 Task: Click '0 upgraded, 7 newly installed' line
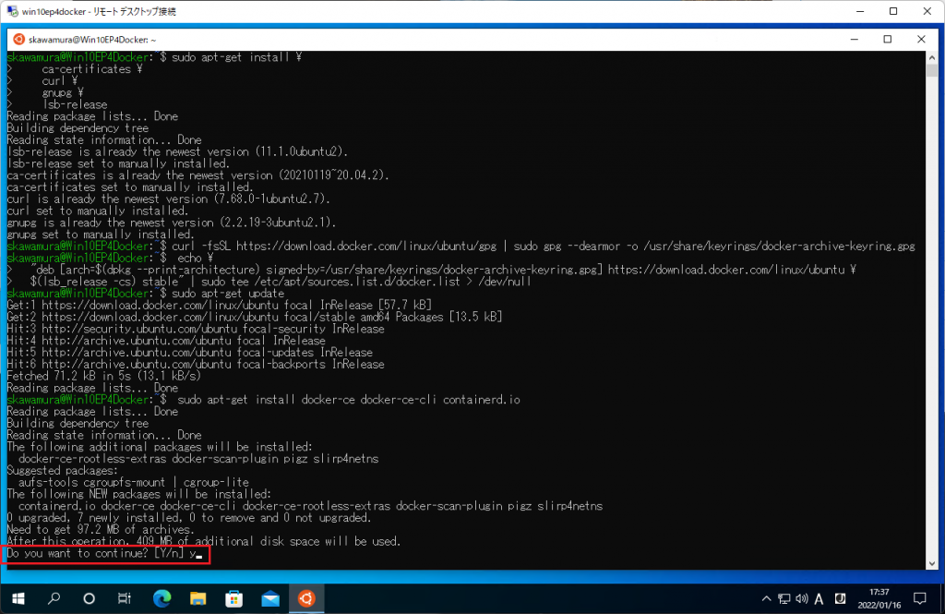point(188,517)
